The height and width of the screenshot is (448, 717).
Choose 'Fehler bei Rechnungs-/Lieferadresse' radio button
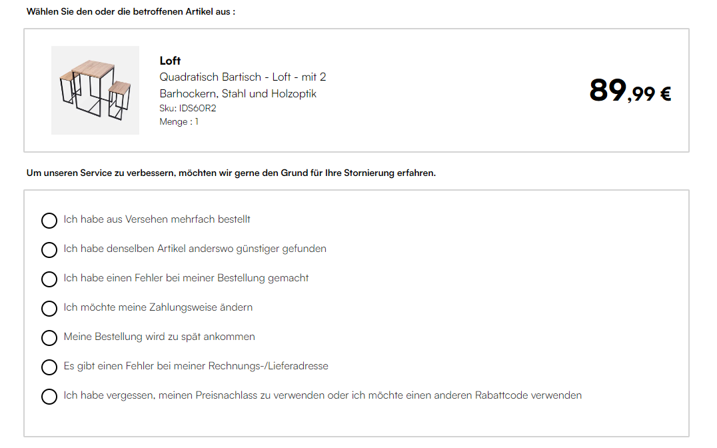[x=49, y=367]
